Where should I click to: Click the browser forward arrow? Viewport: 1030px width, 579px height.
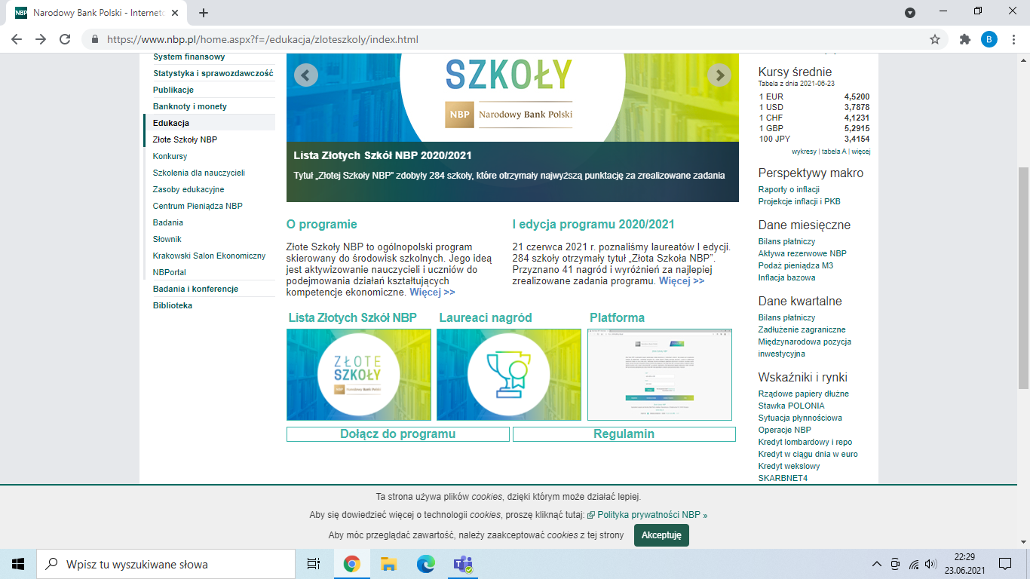point(41,39)
